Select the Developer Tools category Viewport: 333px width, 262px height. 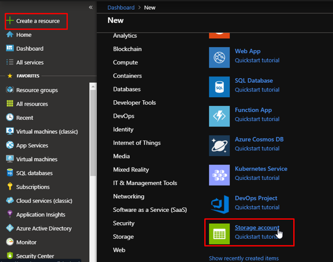tap(134, 102)
